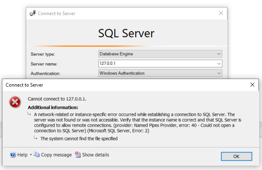Click the Show details icon

point(78,155)
